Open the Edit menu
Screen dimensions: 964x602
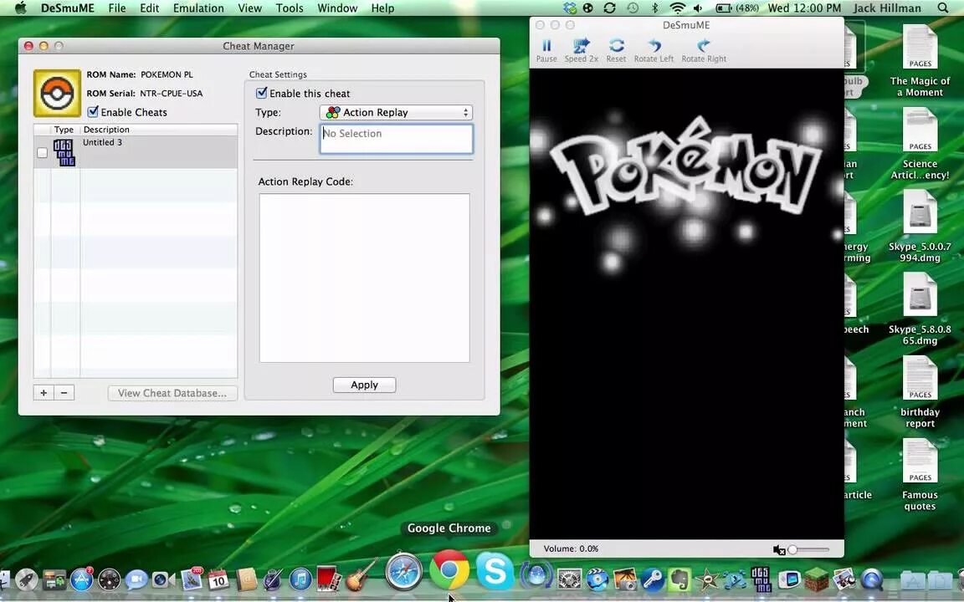pos(150,8)
